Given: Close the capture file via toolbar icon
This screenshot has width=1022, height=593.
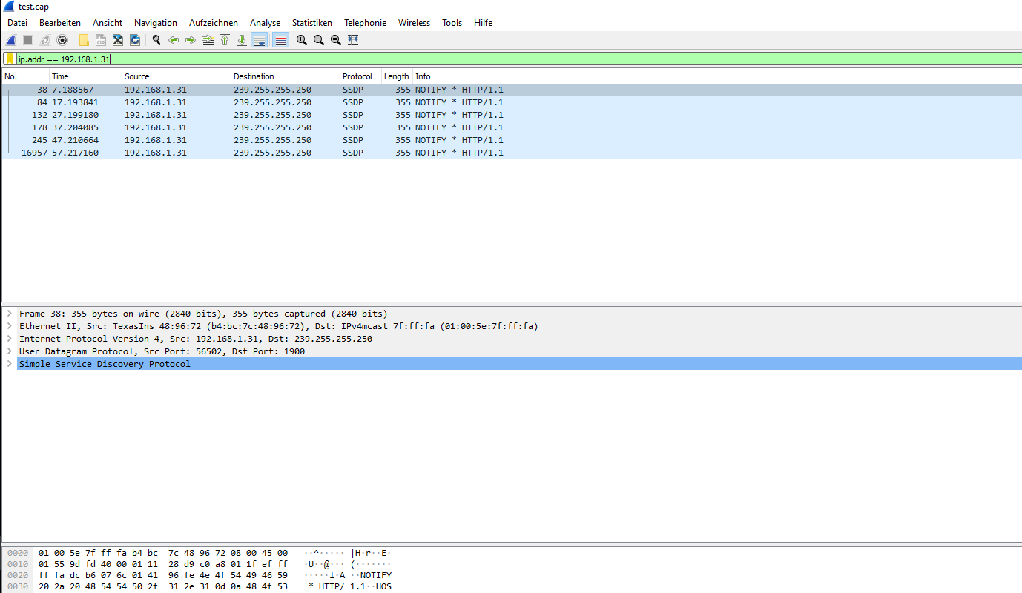Looking at the screenshot, I should (117, 40).
